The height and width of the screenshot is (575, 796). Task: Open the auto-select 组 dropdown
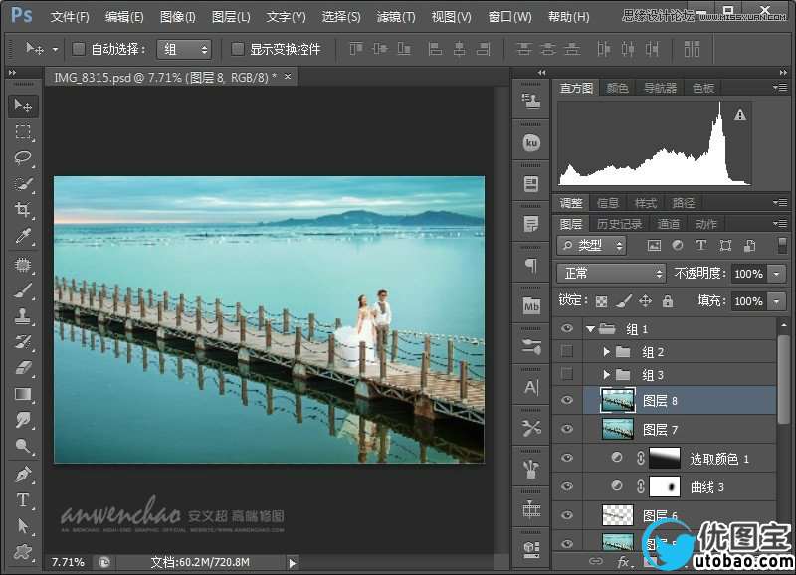click(184, 49)
